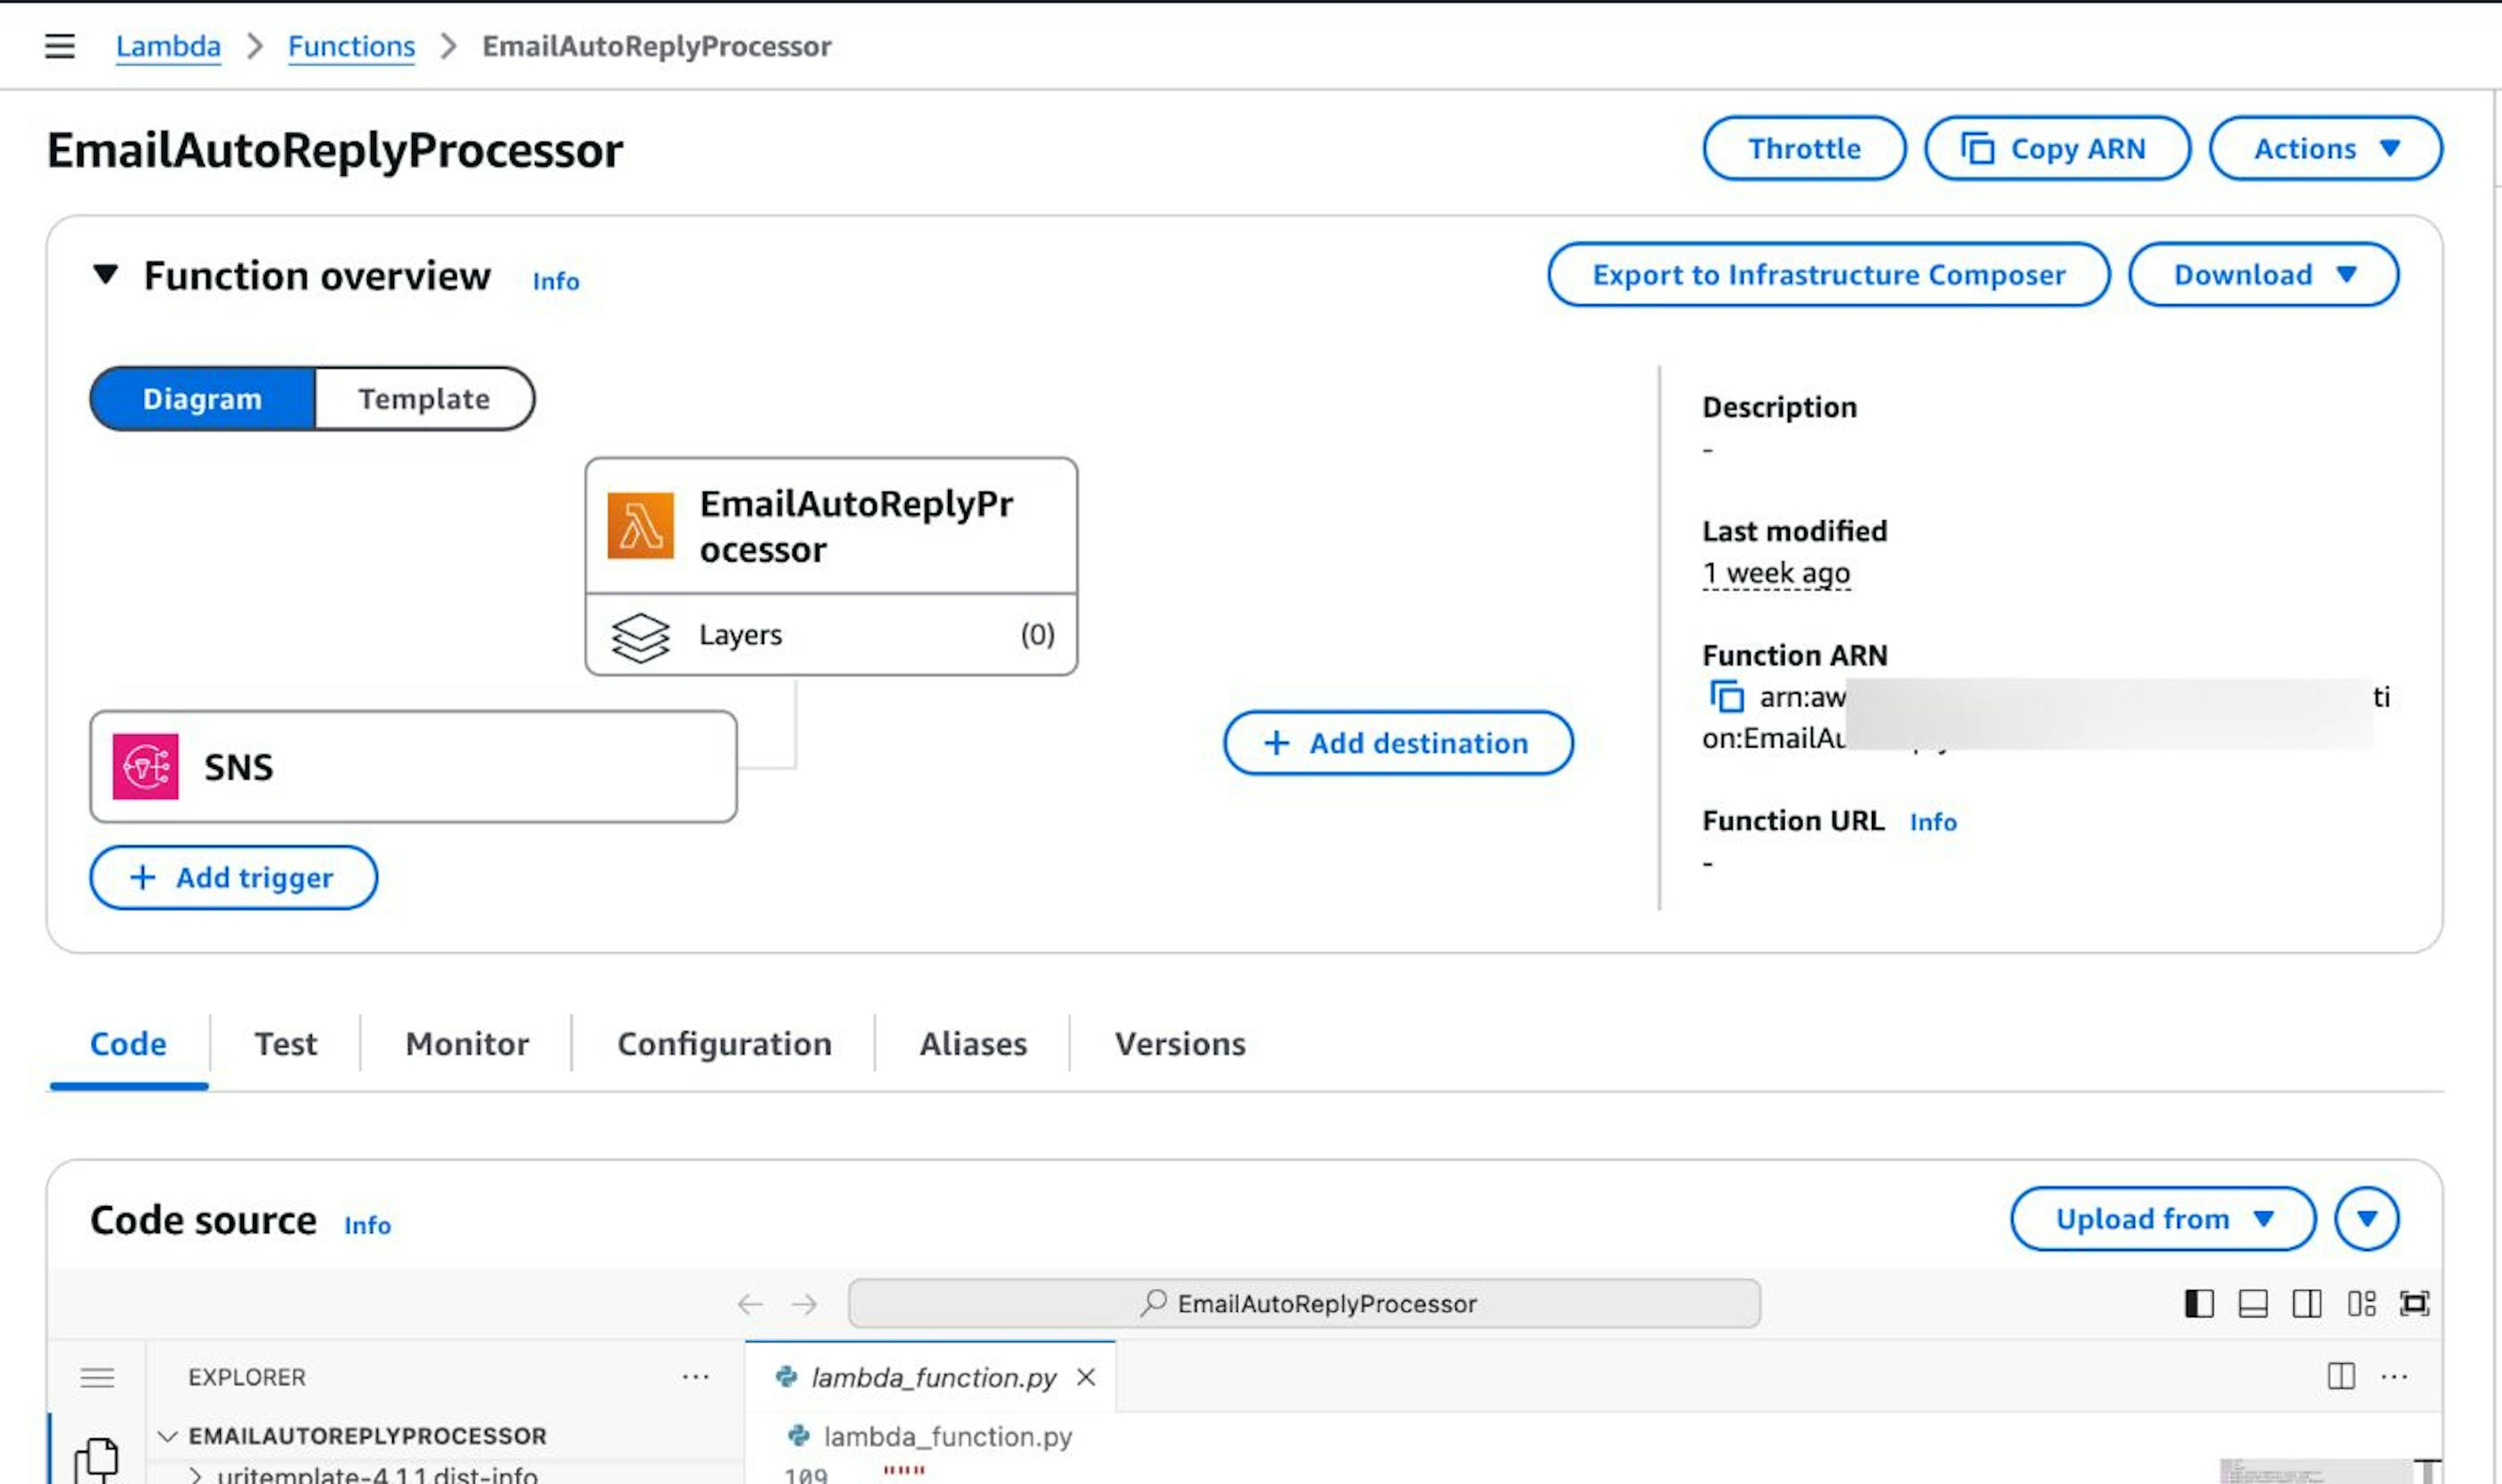Image resolution: width=2502 pixels, height=1484 pixels.
Task: Click the EmailAutoReplyProcessor search bar
Action: (x=1306, y=1303)
